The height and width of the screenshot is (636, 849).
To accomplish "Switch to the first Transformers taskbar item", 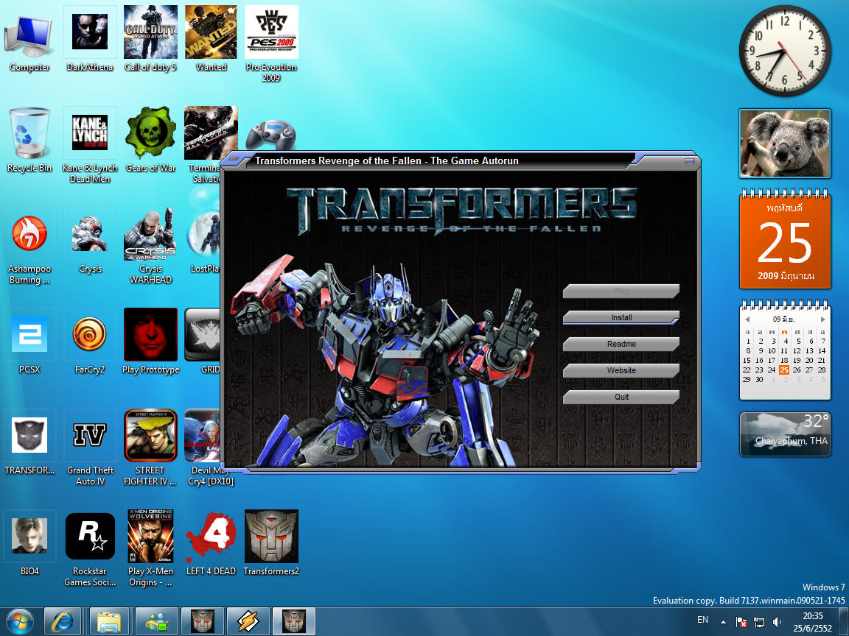I will (203, 621).
